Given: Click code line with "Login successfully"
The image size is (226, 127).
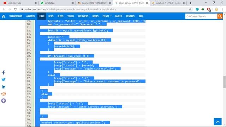Looking at the screenshot, I should (x=85, y=68).
